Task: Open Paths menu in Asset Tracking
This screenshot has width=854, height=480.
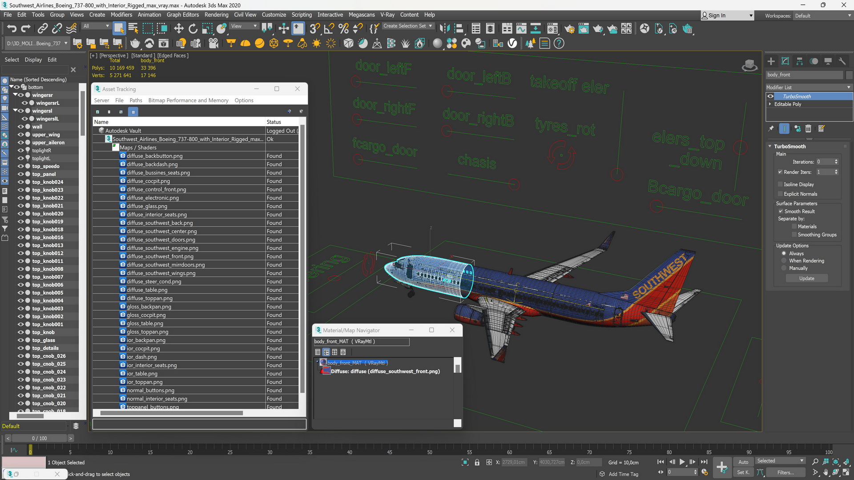Action: point(136,100)
